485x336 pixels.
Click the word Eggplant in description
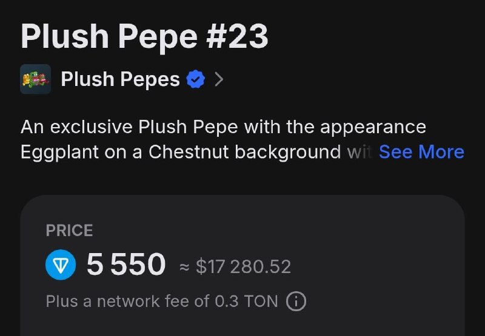[59, 153]
